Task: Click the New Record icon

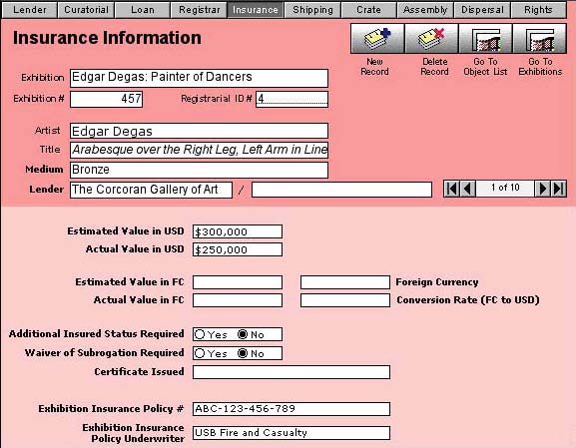Action: point(377,39)
